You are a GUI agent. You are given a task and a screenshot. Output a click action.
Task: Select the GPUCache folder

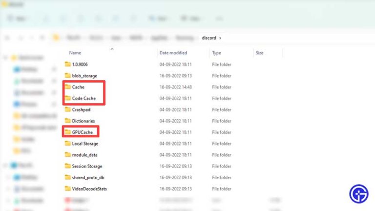tap(82, 132)
